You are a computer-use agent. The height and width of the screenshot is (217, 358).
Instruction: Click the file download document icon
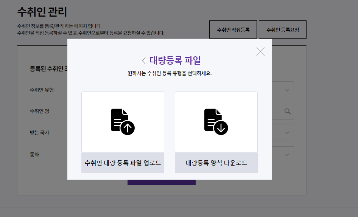[216, 122]
